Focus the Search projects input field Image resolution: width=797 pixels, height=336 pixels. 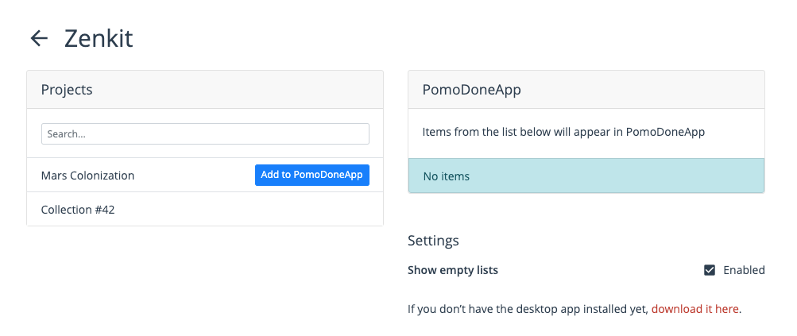click(x=205, y=134)
